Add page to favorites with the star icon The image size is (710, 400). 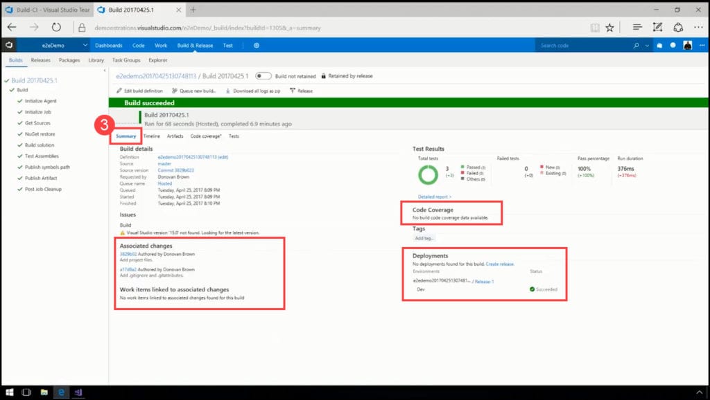click(610, 28)
